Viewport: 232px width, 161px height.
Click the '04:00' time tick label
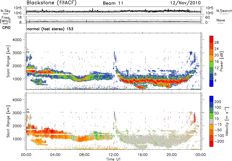tap(55, 155)
